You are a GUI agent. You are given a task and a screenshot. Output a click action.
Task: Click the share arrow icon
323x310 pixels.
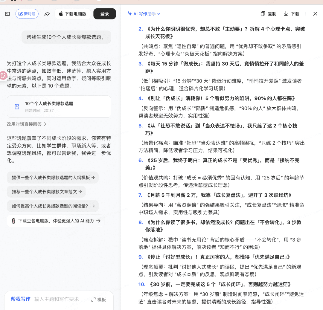[47, 14]
